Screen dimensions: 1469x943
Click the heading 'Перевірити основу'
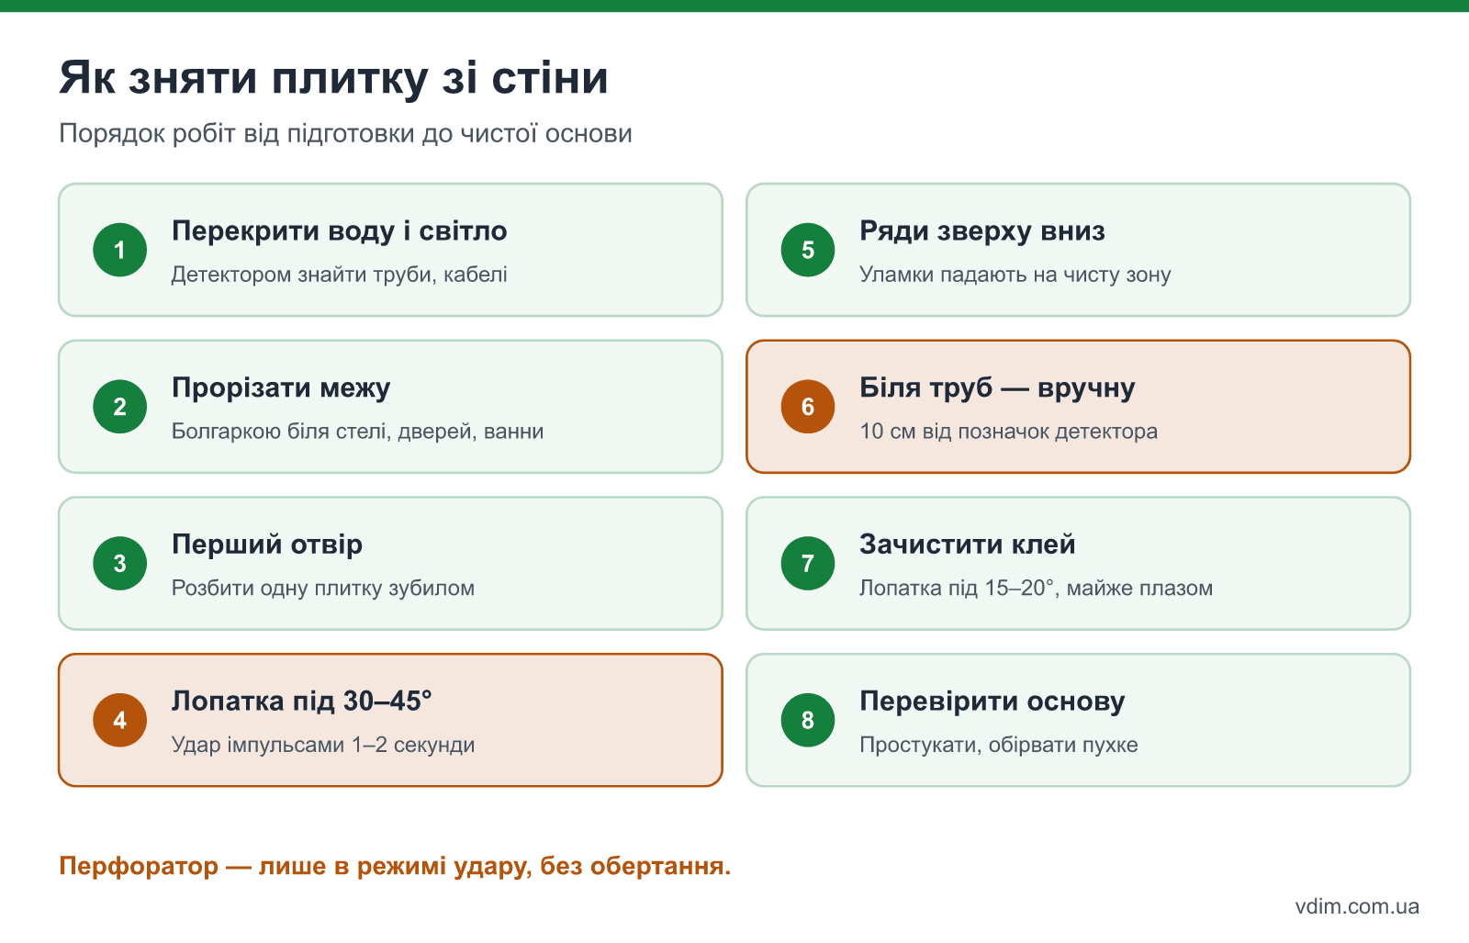click(x=992, y=702)
